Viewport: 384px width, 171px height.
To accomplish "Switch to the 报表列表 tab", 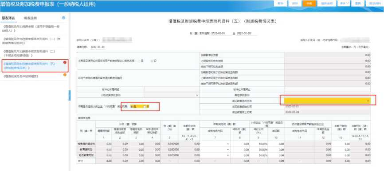I will (8, 18).
